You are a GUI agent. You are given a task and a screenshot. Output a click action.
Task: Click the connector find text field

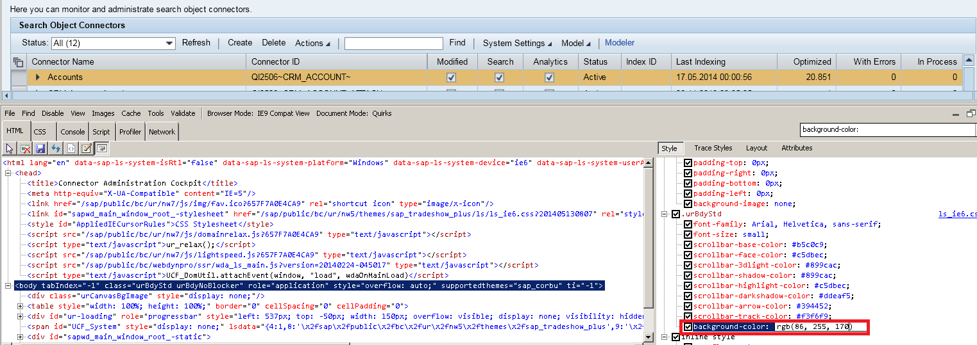pos(394,44)
